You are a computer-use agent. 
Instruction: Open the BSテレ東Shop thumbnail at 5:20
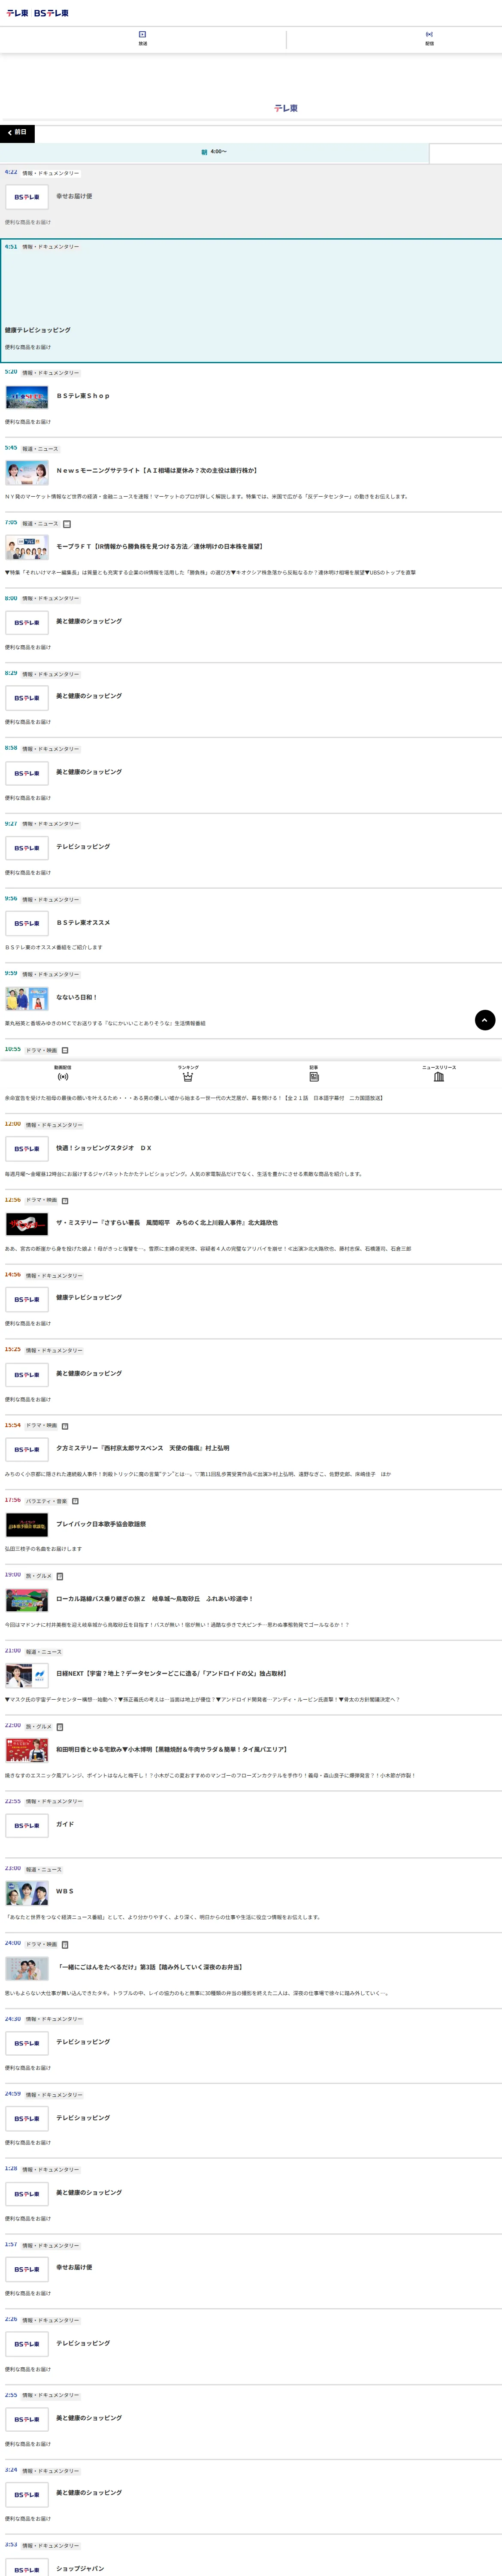27,397
